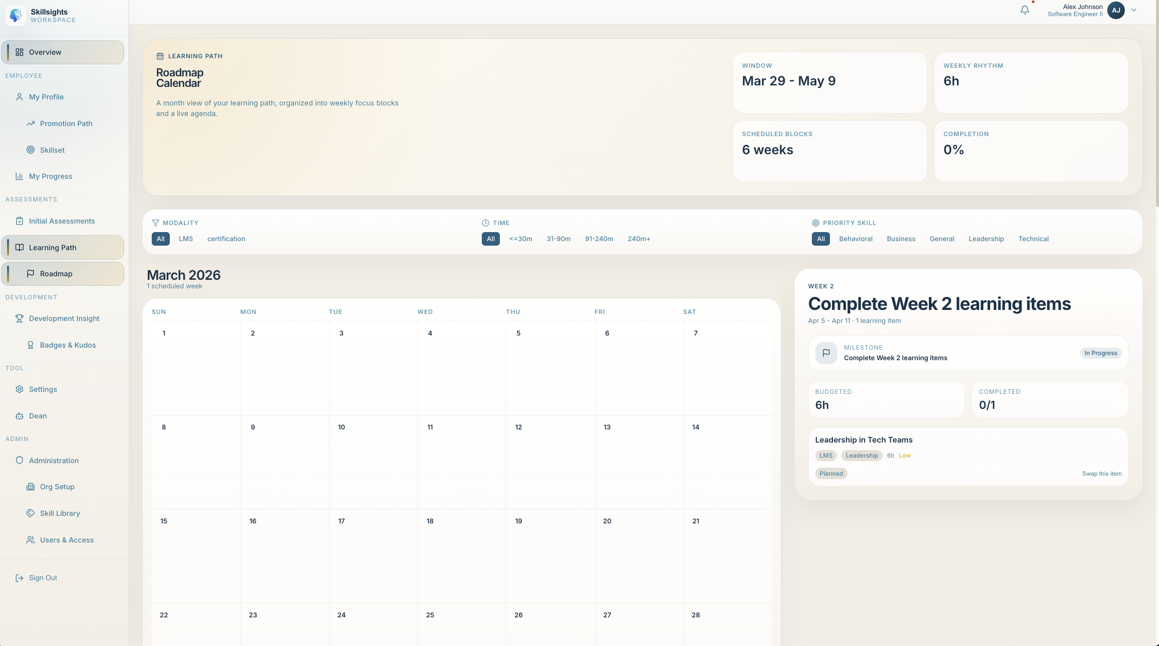Click the milestone flag icon in the Week 2 panel
1159x646 pixels.
click(x=826, y=353)
